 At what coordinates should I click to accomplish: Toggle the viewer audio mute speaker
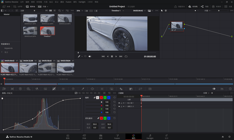[x=90, y=56]
